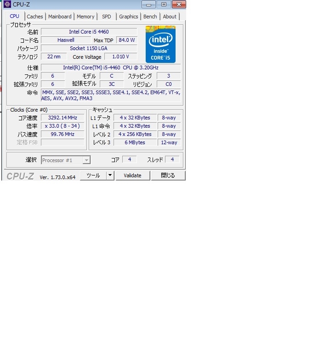Click the 閉じる button
Viewport: 324px width, 350px height.
tap(168, 175)
